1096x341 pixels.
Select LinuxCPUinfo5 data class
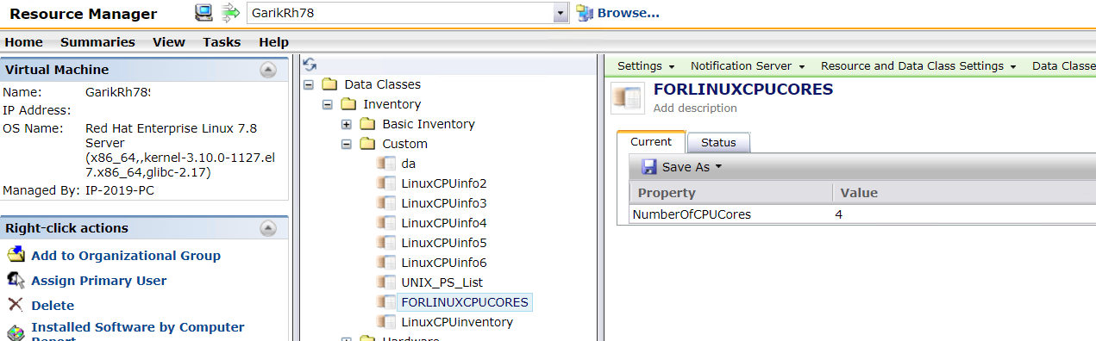coord(444,243)
